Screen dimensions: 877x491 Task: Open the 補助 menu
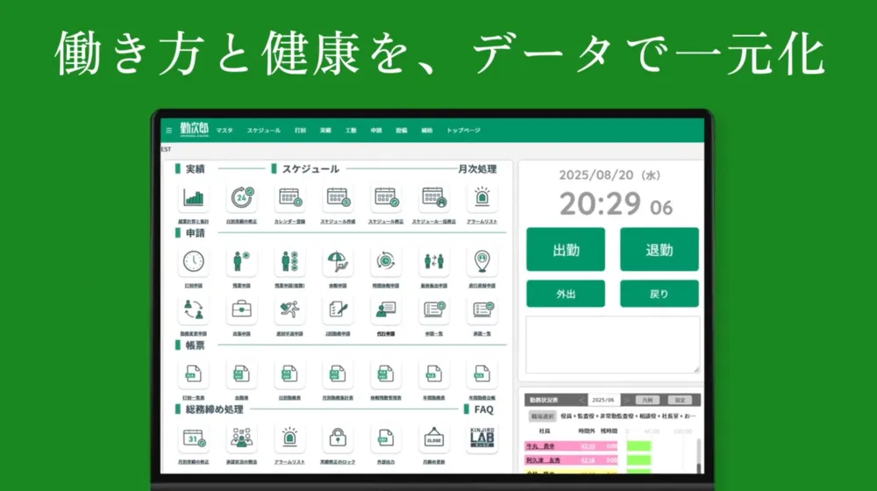[x=427, y=131]
